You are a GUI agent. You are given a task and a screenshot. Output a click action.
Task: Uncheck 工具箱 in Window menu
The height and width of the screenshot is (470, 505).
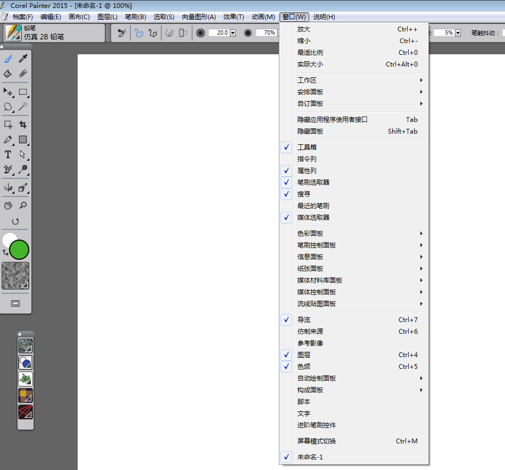coord(354,147)
